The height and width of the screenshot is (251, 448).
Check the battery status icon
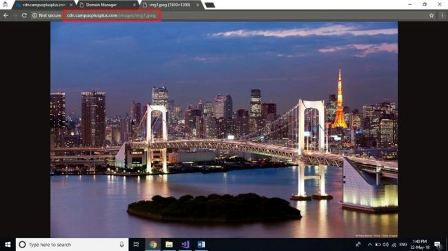[378, 244]
